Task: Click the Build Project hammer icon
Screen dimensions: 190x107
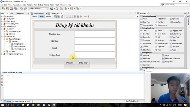Action: (x=57, y=9)
